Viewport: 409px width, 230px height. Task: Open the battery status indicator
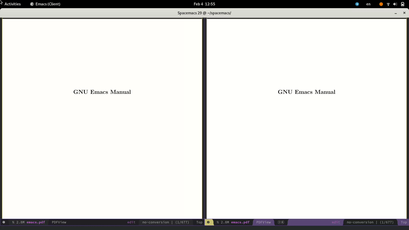(403, 4)
